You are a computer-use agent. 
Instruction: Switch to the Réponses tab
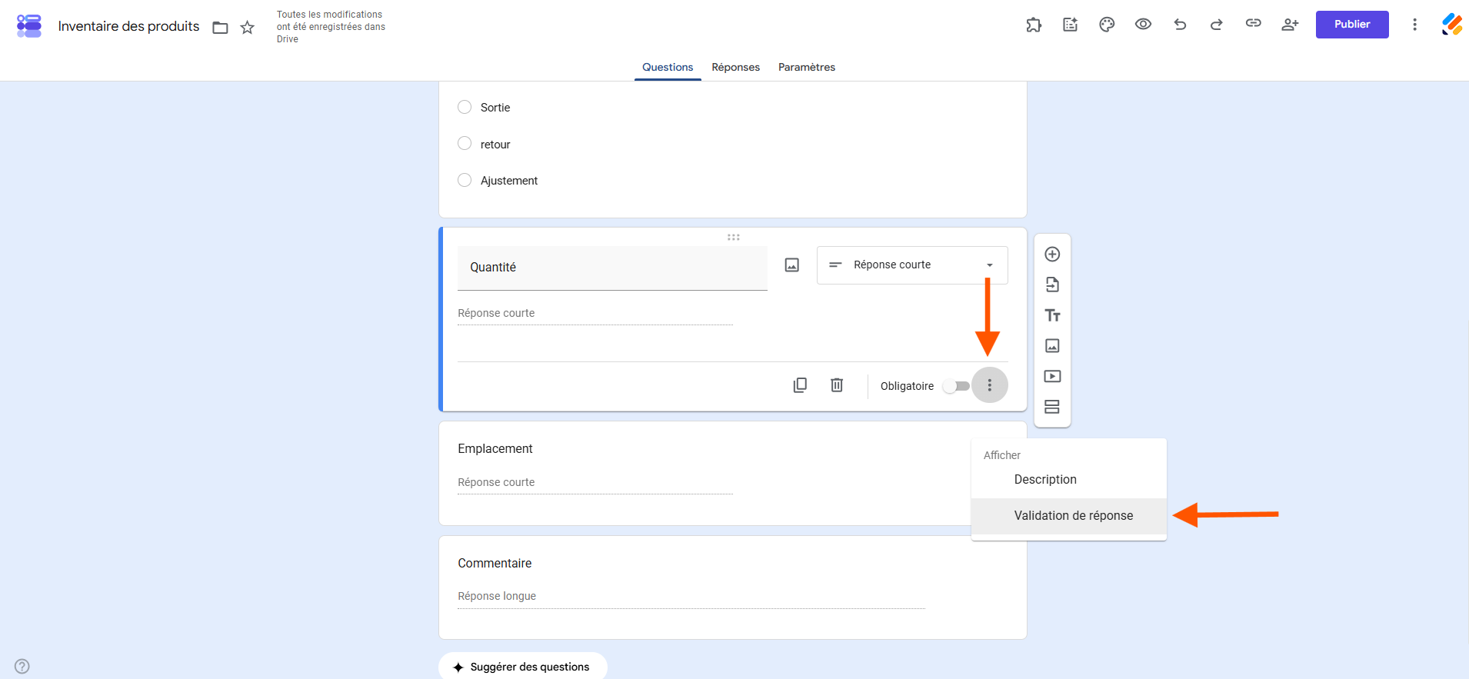pos(736,67)
